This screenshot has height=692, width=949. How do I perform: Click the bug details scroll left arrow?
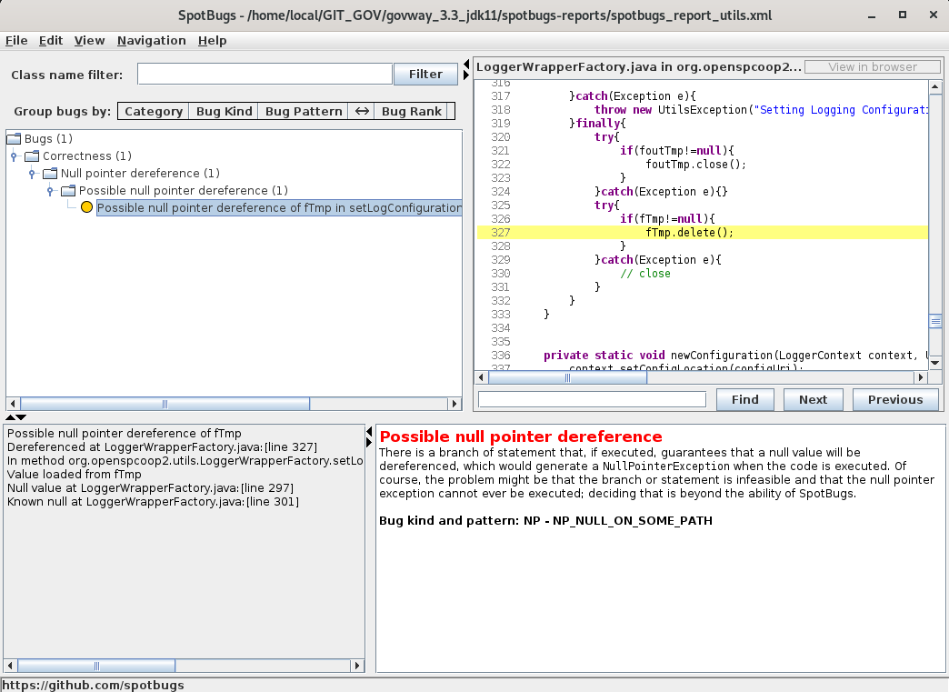click(x=10, y=666)
